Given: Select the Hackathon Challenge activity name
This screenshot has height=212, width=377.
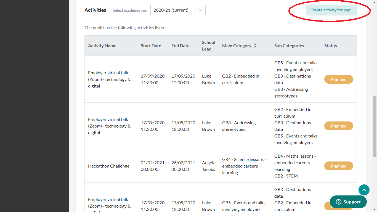Looking at the screenshot, I should click(x=108, y=166).
